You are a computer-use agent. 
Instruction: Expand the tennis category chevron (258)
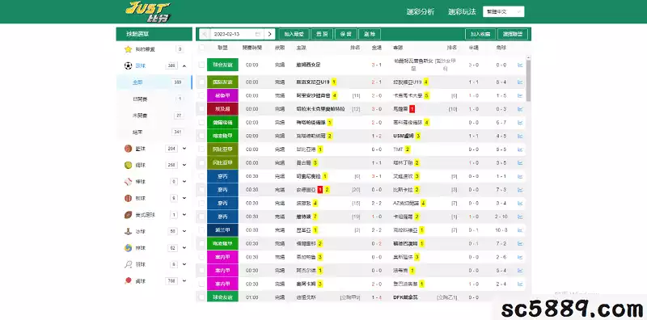[x=184, y=165]
